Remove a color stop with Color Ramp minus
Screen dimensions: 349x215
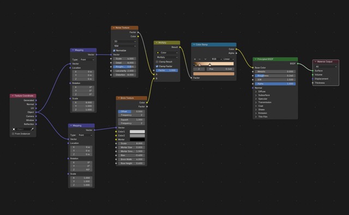pyautogui.click(x=200, y=59)
